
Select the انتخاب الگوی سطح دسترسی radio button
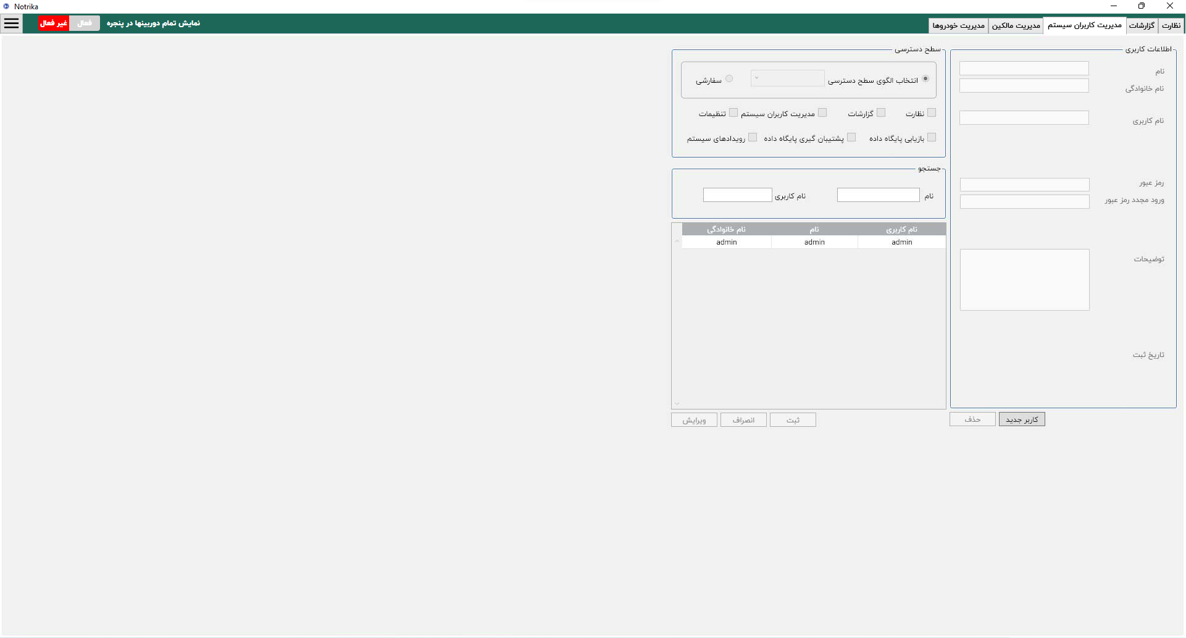[x=925, y=79]
